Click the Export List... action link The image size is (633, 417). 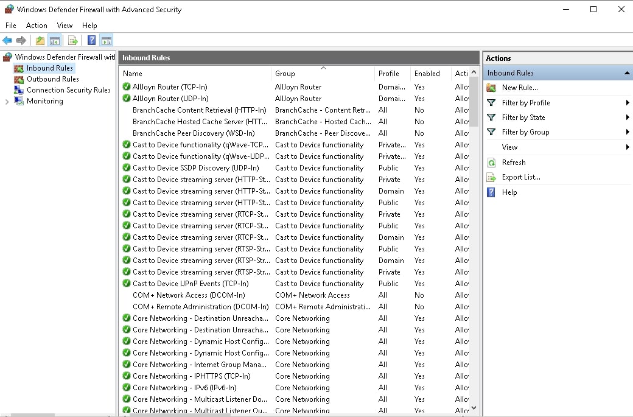click(521, 177)
